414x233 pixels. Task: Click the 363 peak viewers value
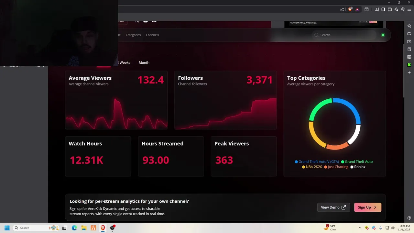[x=224, y=160]
